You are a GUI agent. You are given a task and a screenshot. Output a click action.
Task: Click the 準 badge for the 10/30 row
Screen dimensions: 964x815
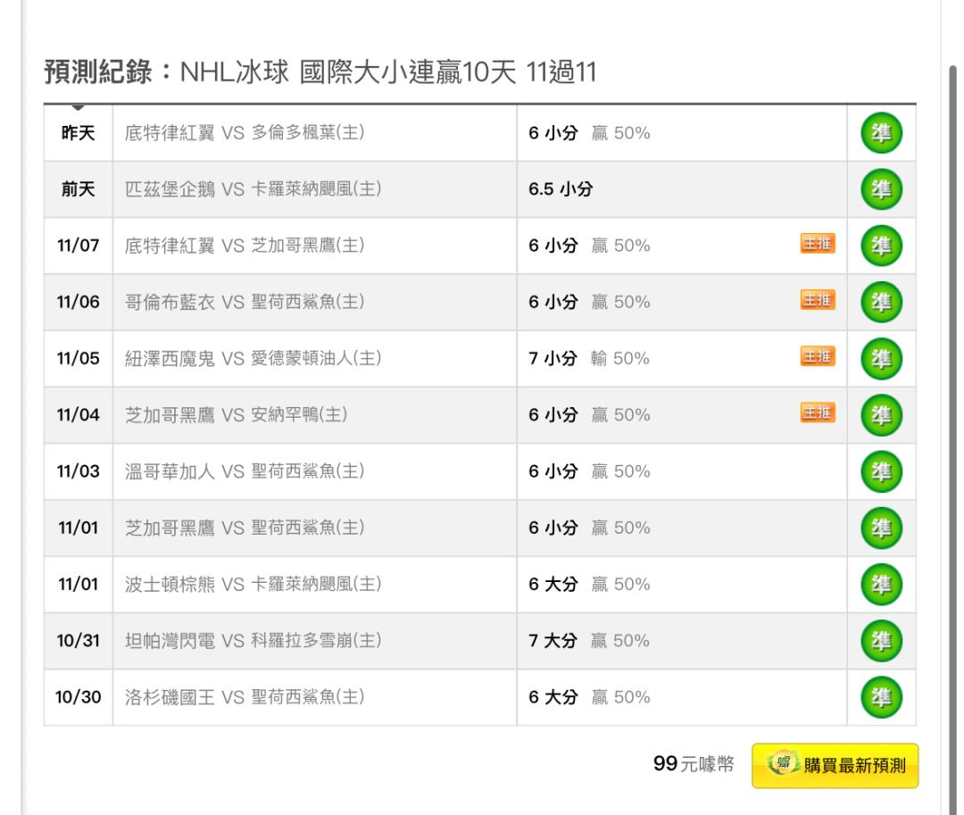point(881,697)
